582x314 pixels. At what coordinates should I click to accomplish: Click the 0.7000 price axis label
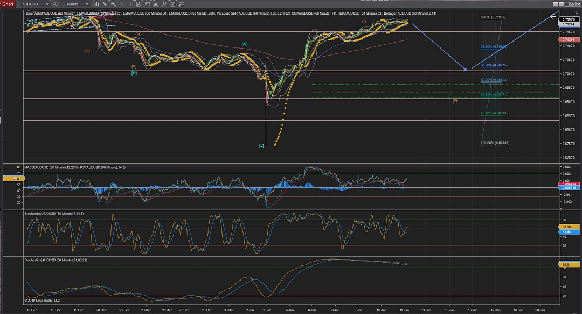pos(569,73)
